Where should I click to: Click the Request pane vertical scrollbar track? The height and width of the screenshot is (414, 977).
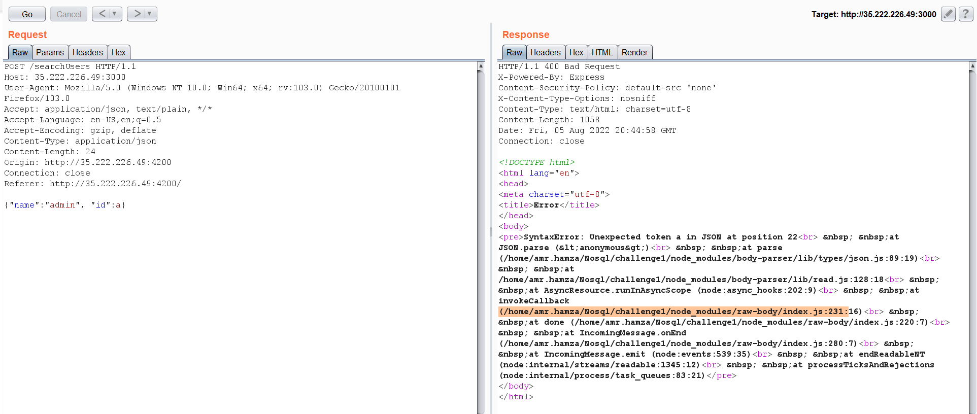point(481,244)
